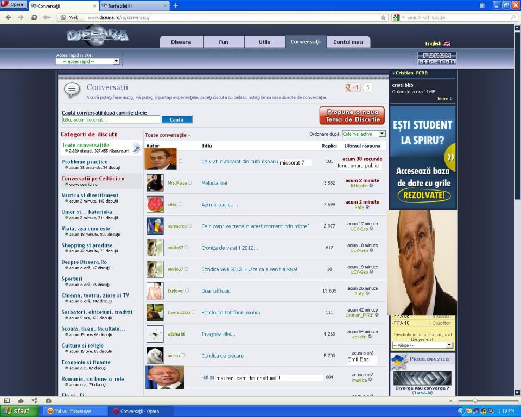The width and height of the screenshot is (521, 417).
Task: Click the Opera panel toggle icon in status bar
Action: (7, 401)
